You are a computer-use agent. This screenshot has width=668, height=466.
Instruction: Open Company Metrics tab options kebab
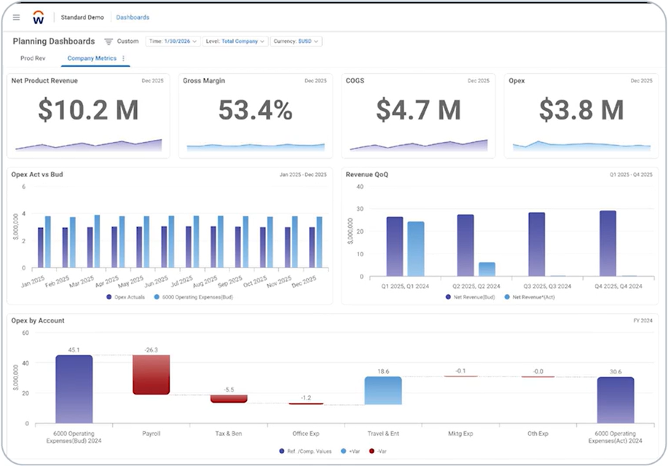pos(123,58)
